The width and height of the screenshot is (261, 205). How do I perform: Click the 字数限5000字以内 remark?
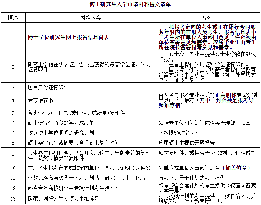click(179, 133)
